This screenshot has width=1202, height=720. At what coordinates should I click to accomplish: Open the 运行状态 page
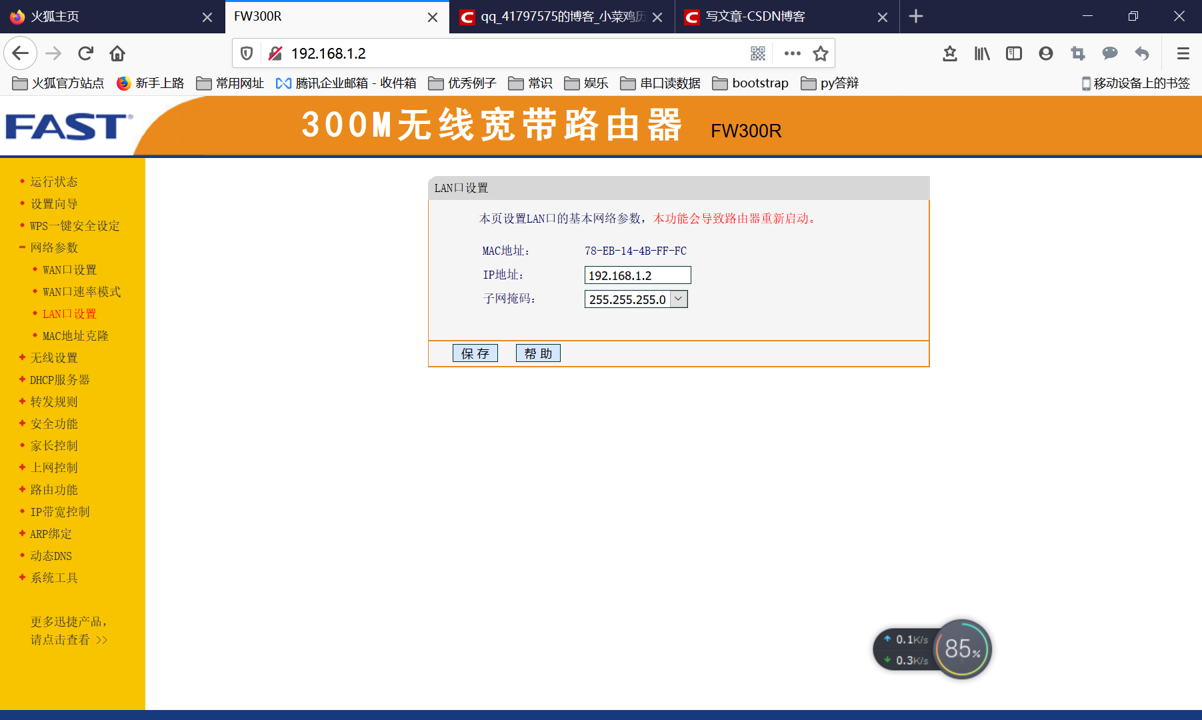click(x=53, y=181)
